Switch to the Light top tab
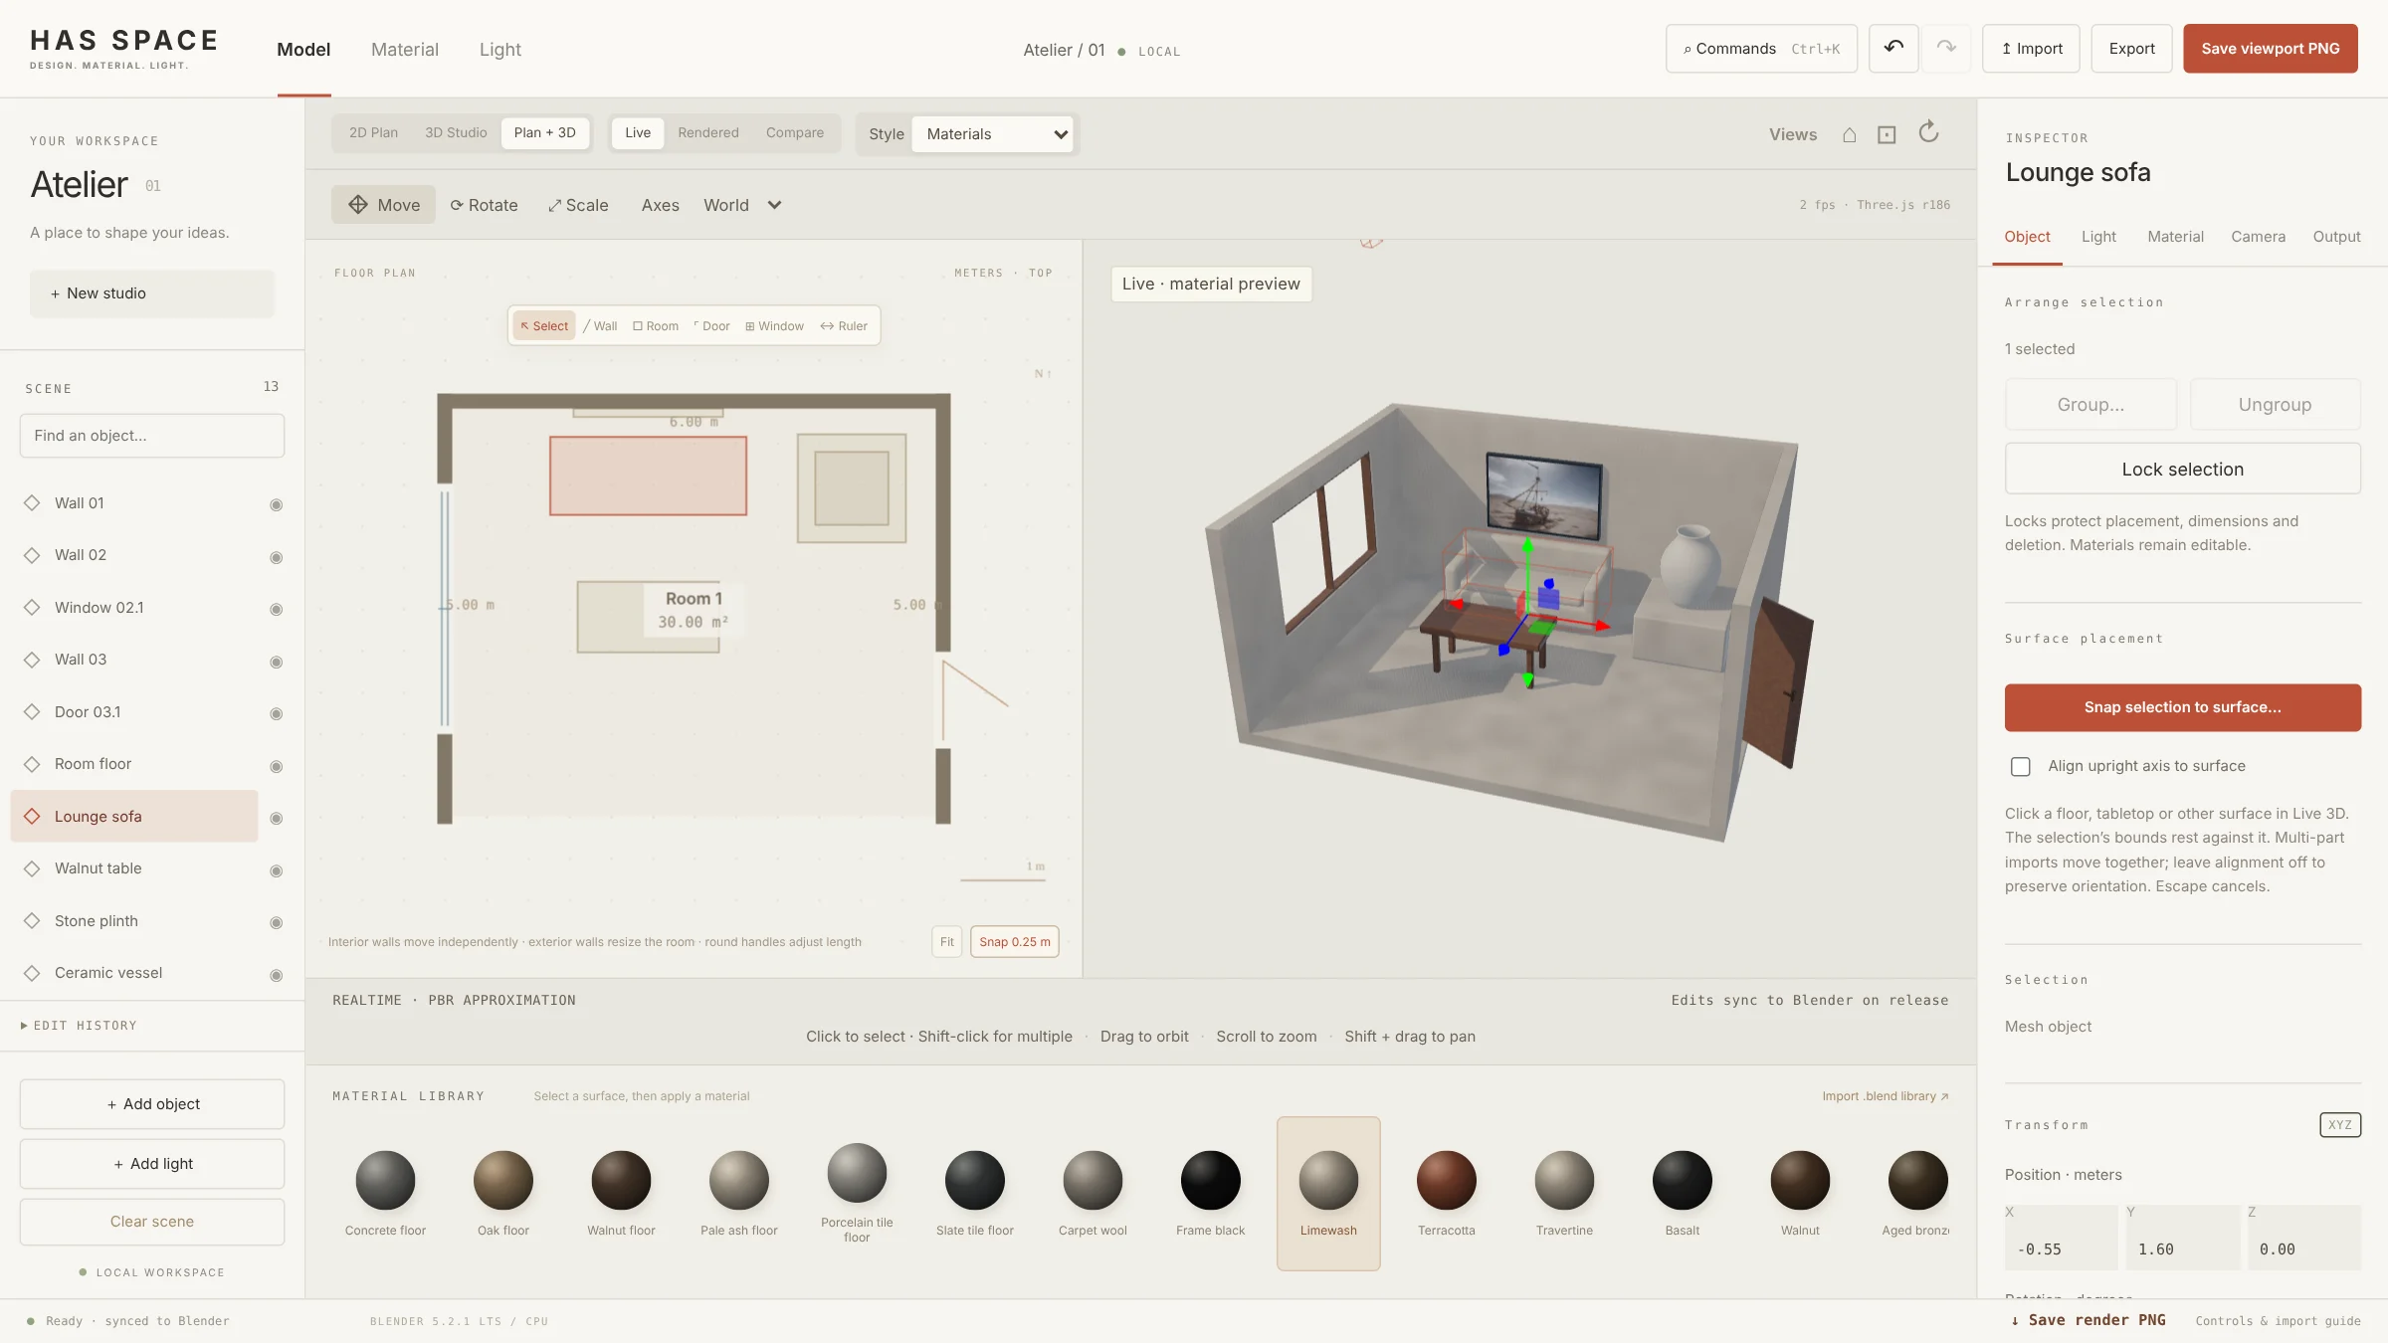Viewport: 2388px width, 1343px height. (x=499, y=49)
